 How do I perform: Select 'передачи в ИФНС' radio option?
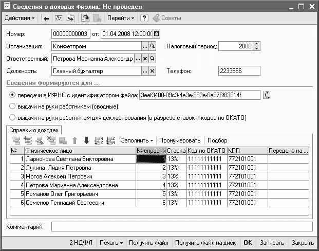(x=12, y=95)
